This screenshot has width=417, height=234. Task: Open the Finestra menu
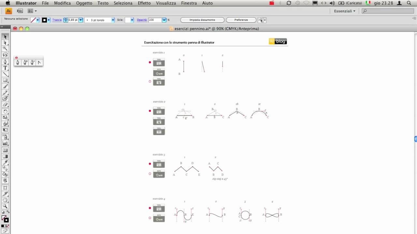[189, 3]
